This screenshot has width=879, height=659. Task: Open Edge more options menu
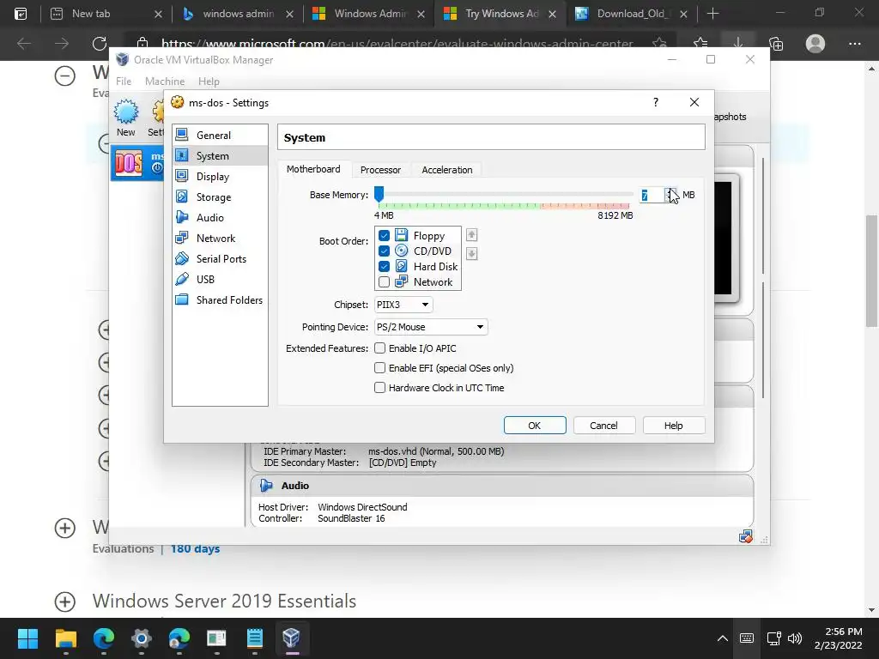pos(854,43)
